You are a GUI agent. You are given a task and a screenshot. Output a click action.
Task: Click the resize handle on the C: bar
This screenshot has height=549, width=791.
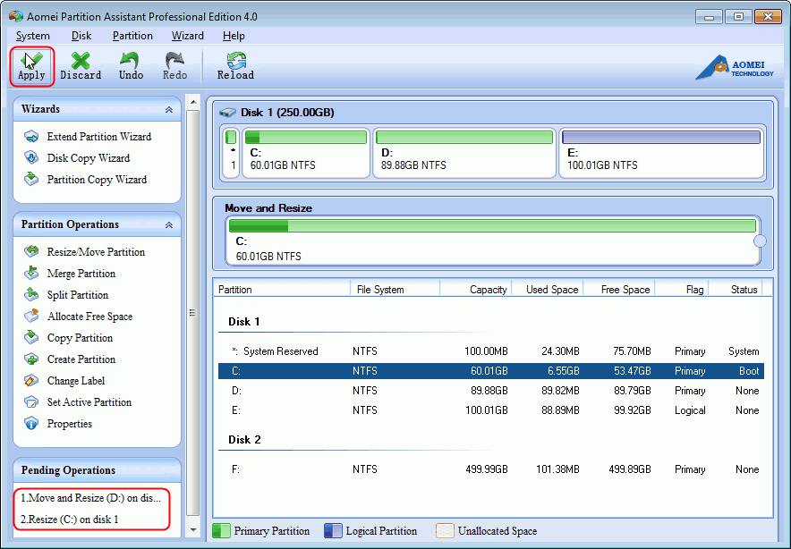pos(760,241)
